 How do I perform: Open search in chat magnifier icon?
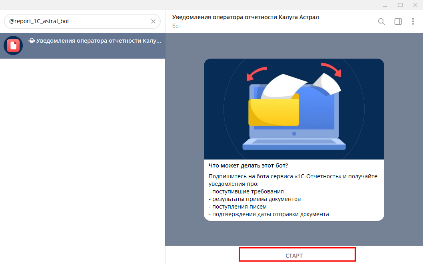381,22
